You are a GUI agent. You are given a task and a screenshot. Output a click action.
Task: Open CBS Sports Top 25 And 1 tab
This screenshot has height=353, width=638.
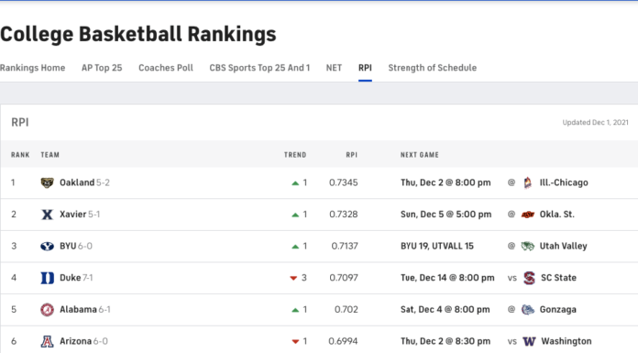(x=259, y=68)
